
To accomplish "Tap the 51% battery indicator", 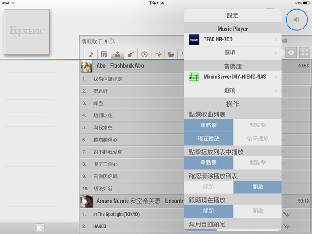I will (x=303, y=3).
